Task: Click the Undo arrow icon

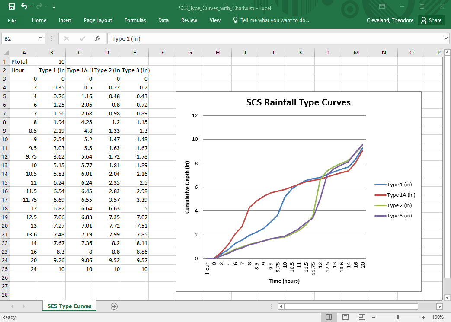Action: 24,6
